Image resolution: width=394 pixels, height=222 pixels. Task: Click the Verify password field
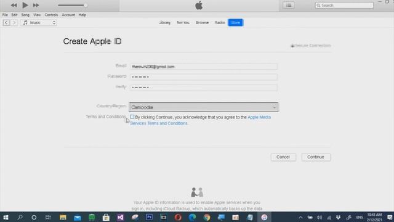point(204,88)
